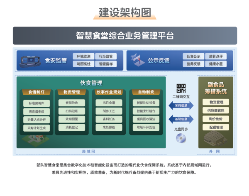Choose the 采购计划生成 item

point(37,128)
